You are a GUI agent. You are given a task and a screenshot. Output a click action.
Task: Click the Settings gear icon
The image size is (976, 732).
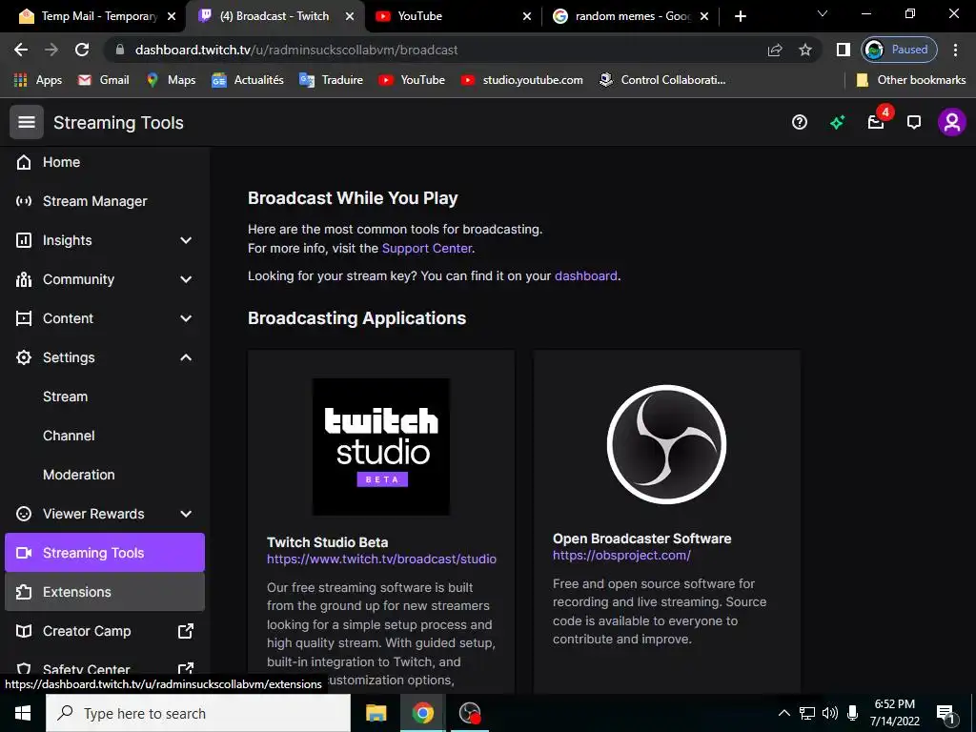(24, 357)
